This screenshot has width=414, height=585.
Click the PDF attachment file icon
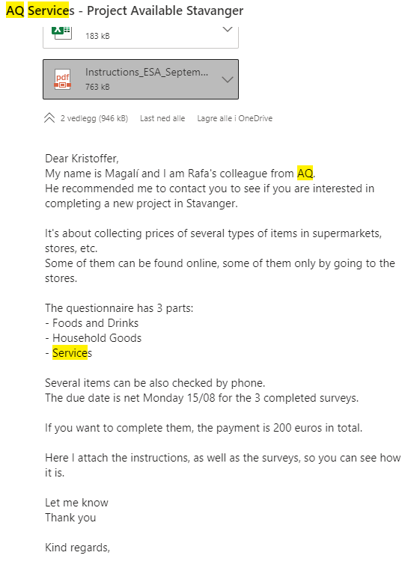coord(62,79)
